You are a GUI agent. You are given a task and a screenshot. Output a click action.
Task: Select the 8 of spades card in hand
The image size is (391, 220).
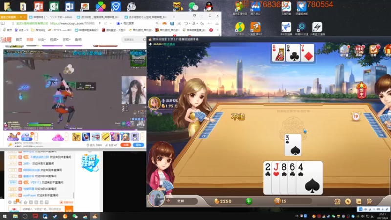[x=284, y=177]
